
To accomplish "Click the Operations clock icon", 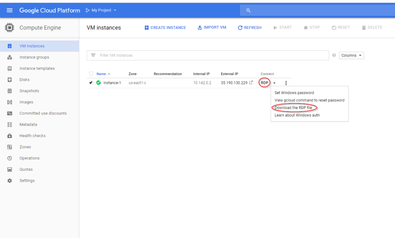I will point(10,158).
